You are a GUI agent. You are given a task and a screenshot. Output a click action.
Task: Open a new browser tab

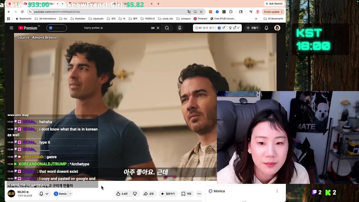pyautogui.click(x=158, y=4)
